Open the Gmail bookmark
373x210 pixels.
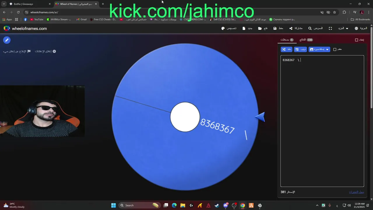81,20
